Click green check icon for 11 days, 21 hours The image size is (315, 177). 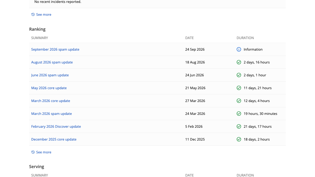239,88
